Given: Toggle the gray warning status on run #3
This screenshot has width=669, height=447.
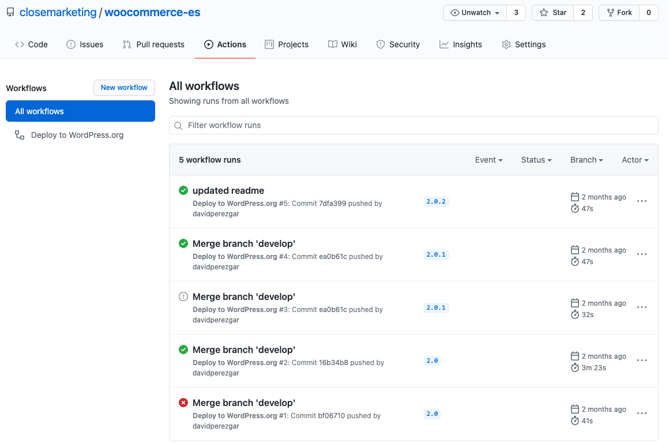Looking at the screenshot, I should pyautogui.click(x=183, y=296).
